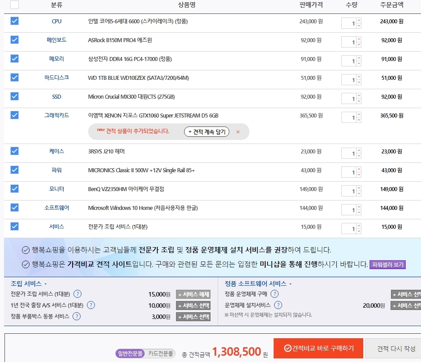This screenshot has height=362, width=421.
Task: Switch to 카드전문몰 option
Action: 161,354
